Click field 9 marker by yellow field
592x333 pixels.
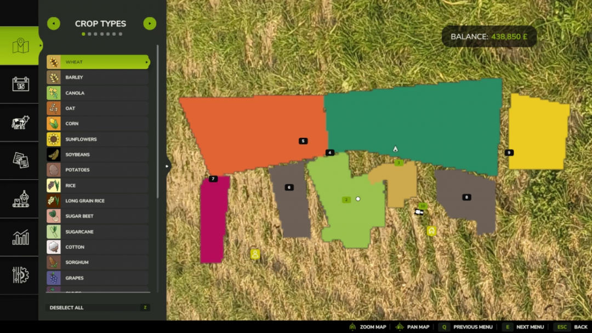click(509, 153)
